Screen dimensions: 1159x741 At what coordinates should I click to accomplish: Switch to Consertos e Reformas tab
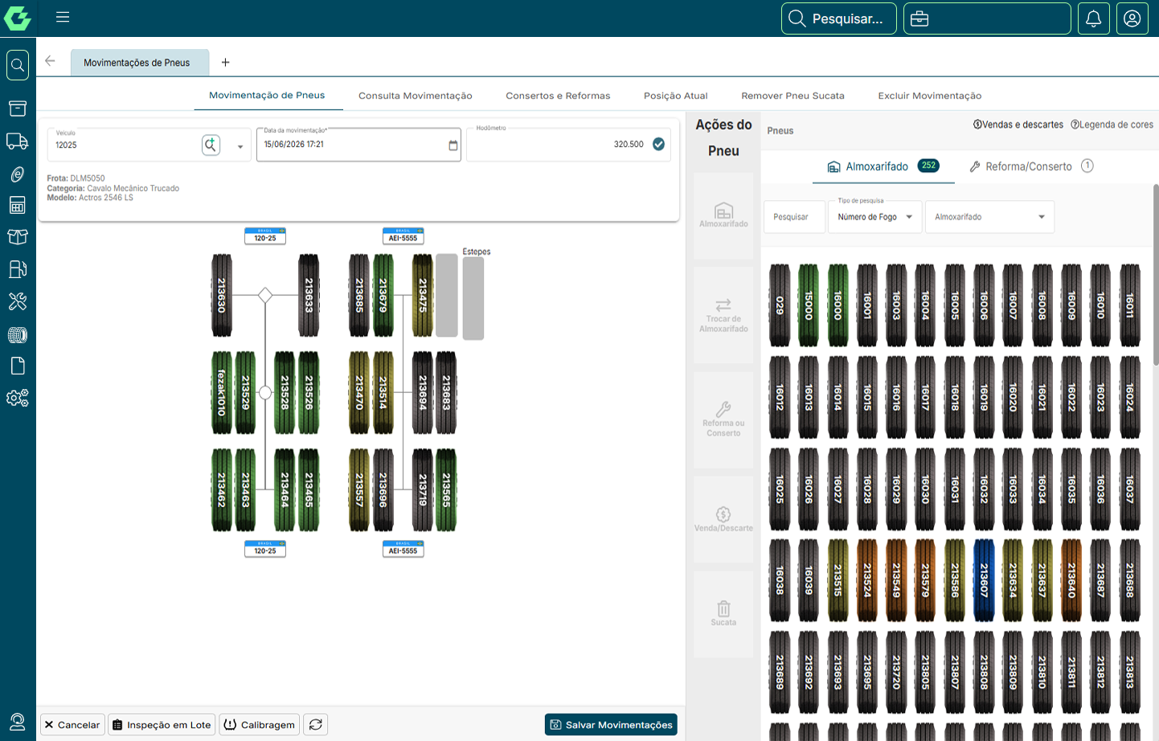558,96
